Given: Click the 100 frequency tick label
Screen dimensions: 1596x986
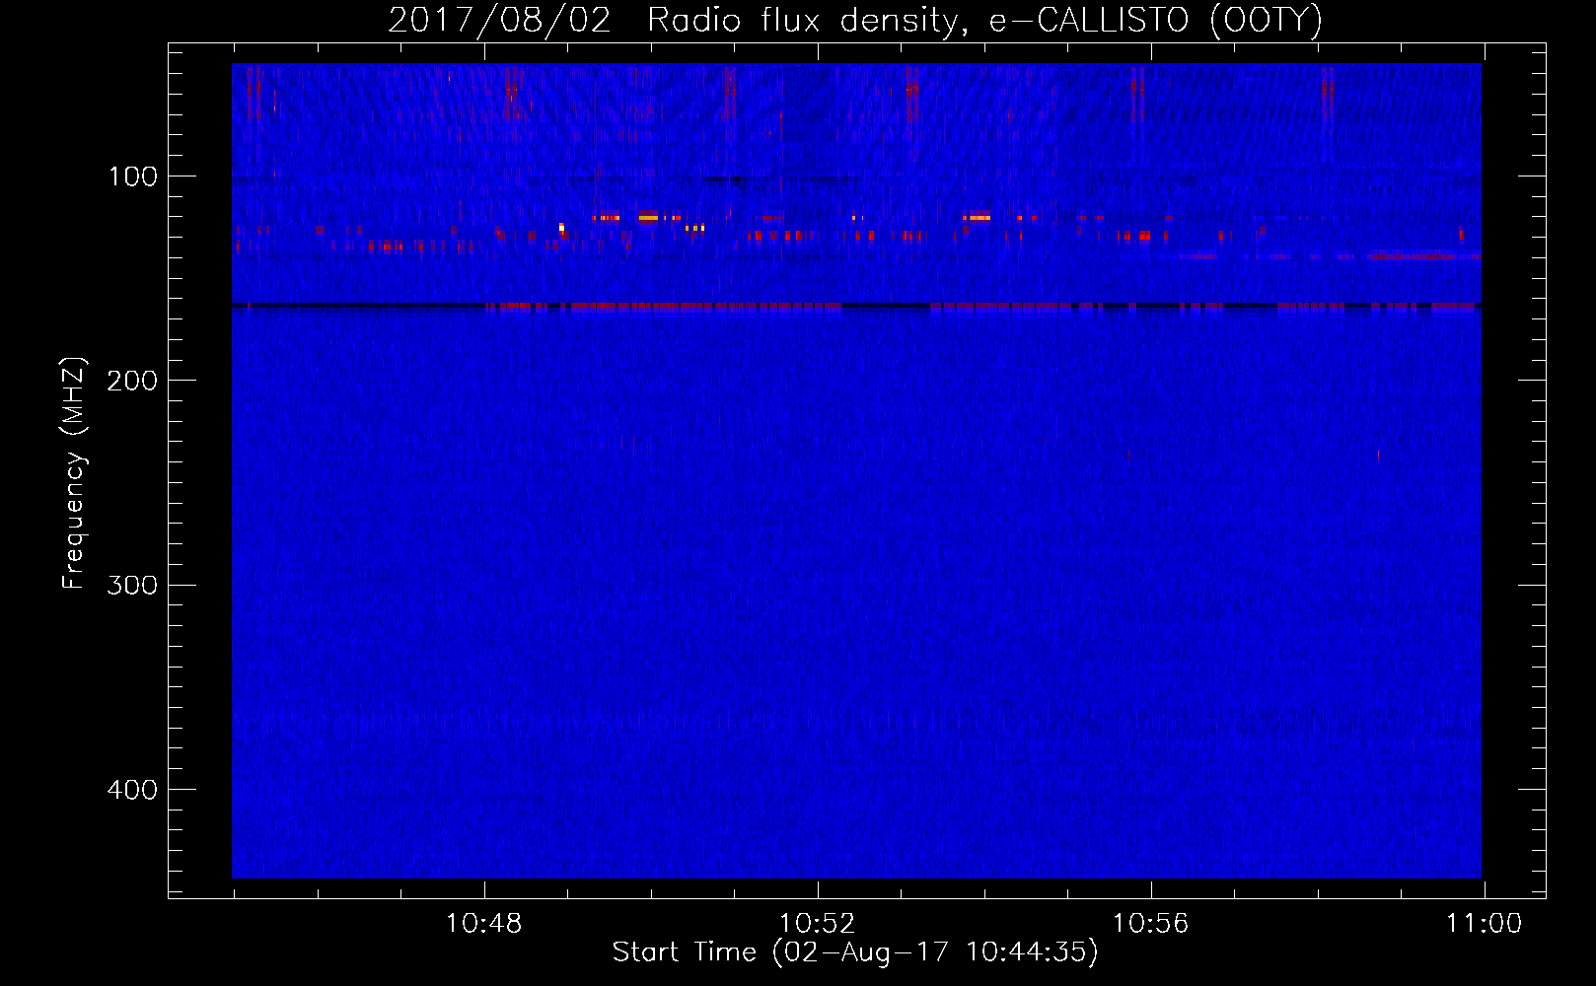Looking at the screenshot, I should click(133, 176).
